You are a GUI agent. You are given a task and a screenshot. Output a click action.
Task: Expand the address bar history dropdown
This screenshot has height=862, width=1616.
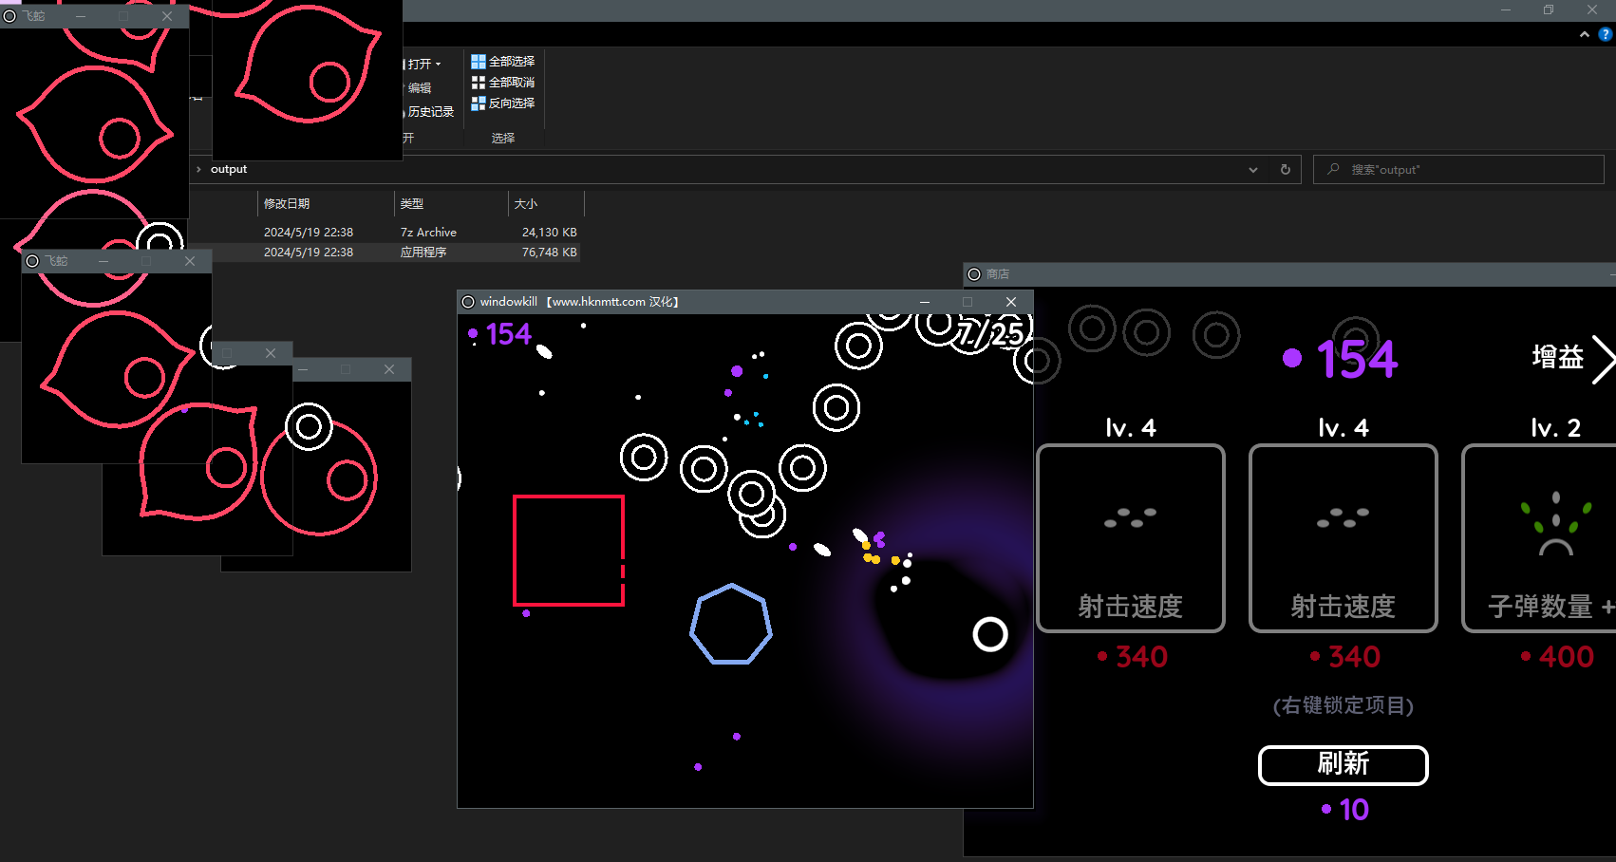[x=1253, y=170]
